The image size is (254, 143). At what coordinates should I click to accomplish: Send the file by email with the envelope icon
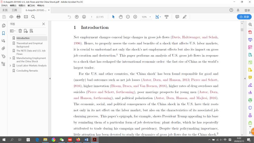[x=26, y=17]
